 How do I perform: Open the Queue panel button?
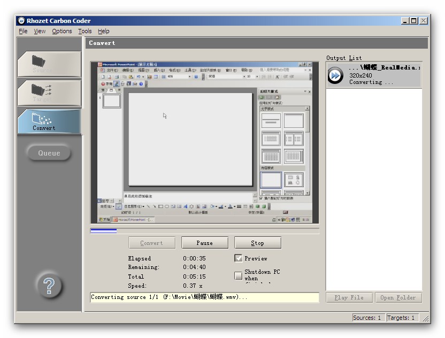[x=49, y=153]
